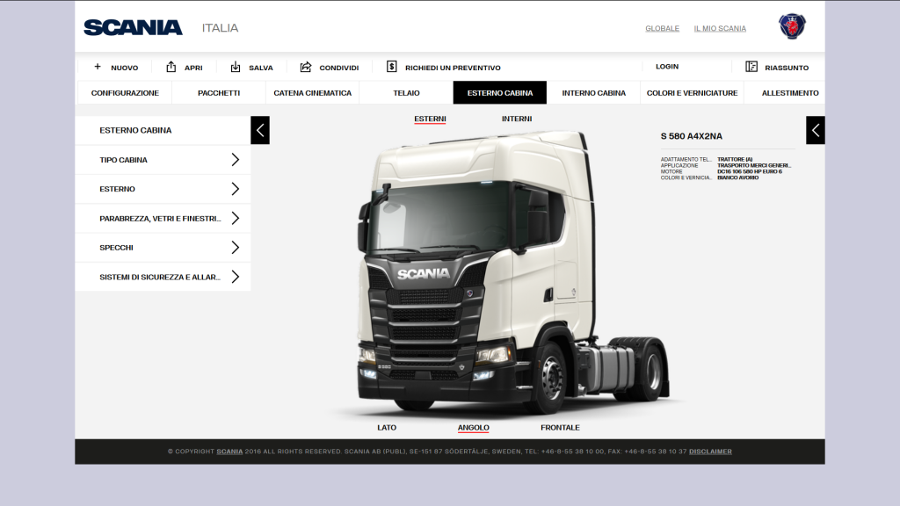Viewport: 900px width, 506px height.
Task: Open the Globale link
Action: [662, 28]
